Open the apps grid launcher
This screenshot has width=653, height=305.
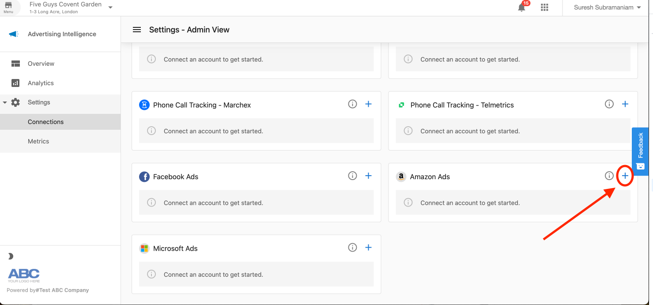coord(544,8)
